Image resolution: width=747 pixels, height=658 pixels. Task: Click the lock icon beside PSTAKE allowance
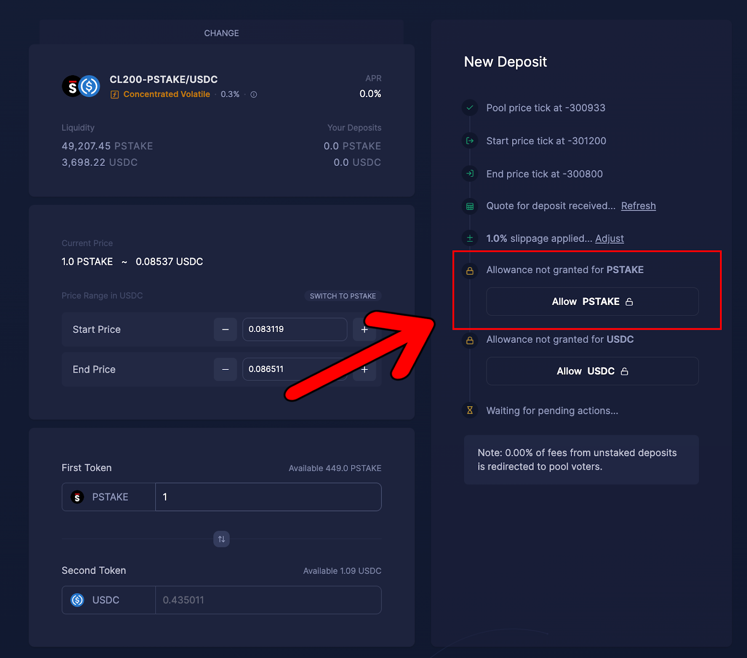tap(470, 271)
